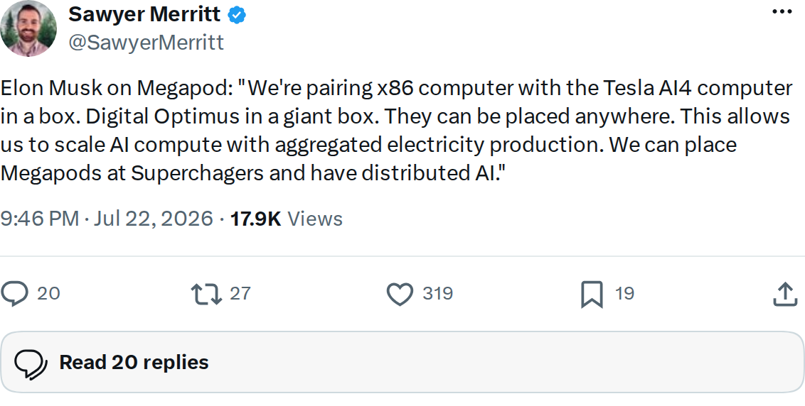
Task: Click the tweet text about Megapod
Action: 396,131
